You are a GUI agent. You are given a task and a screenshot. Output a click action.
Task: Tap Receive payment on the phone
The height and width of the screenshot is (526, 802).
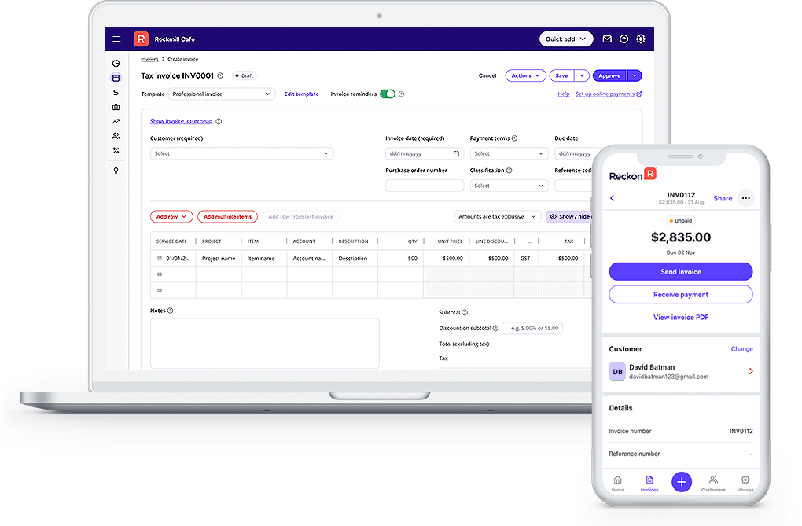tap(681, 295)
